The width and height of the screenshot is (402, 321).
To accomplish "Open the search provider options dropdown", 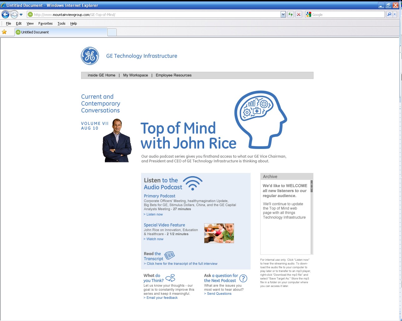I will click(395, 14).
